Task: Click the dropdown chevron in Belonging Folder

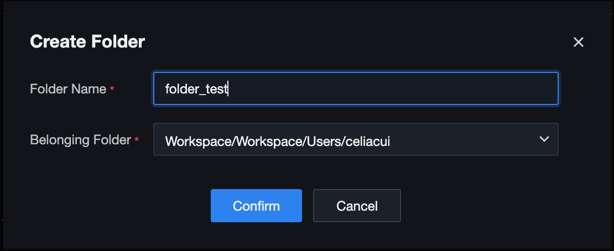Action: click(x=544, y=139)
